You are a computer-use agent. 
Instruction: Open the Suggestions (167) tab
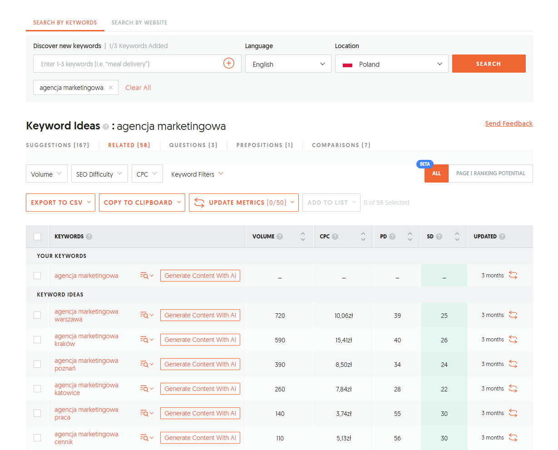point(58,145)
